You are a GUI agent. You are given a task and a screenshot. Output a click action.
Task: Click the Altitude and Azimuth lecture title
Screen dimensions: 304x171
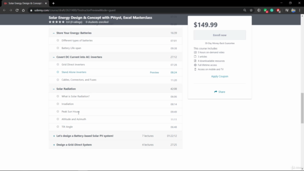point(74,119)
